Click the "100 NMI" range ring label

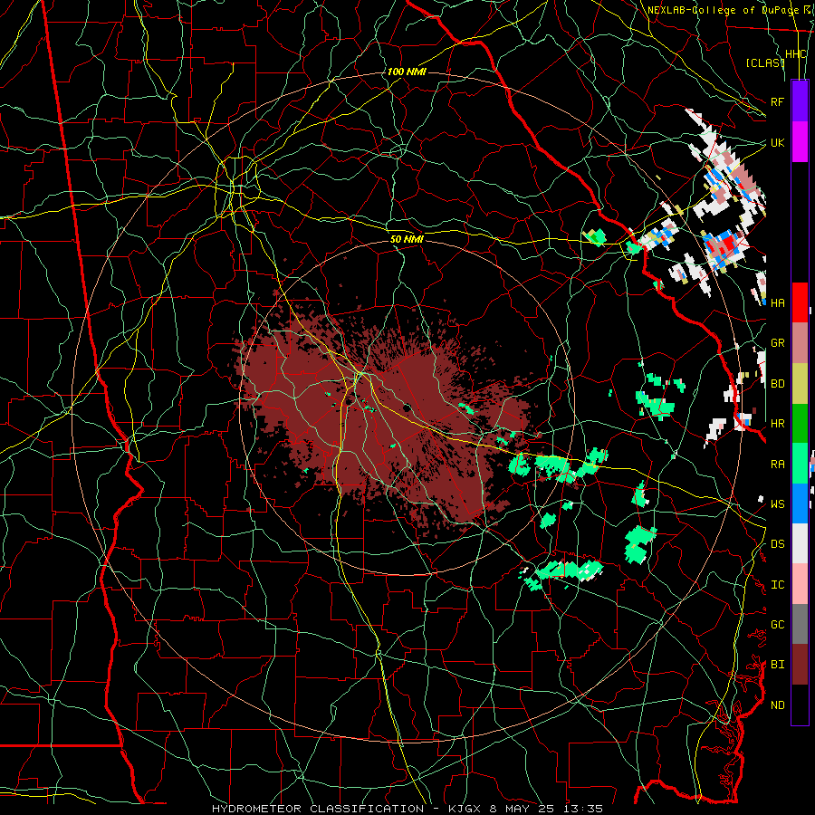(407, 72)
